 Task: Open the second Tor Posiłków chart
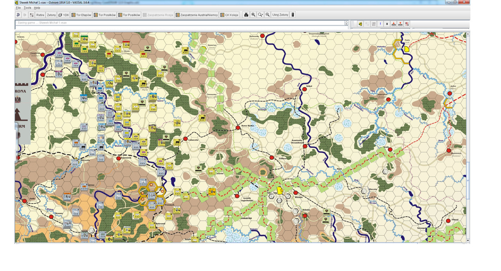point(129,15)
